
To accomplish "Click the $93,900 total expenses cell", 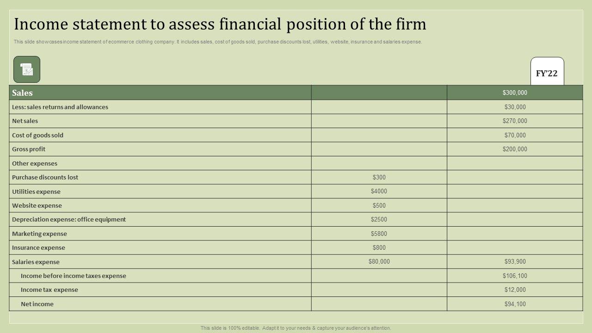I will tap(515, 261).
